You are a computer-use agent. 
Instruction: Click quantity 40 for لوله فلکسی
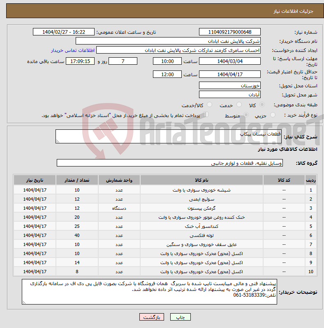(77, 235)
